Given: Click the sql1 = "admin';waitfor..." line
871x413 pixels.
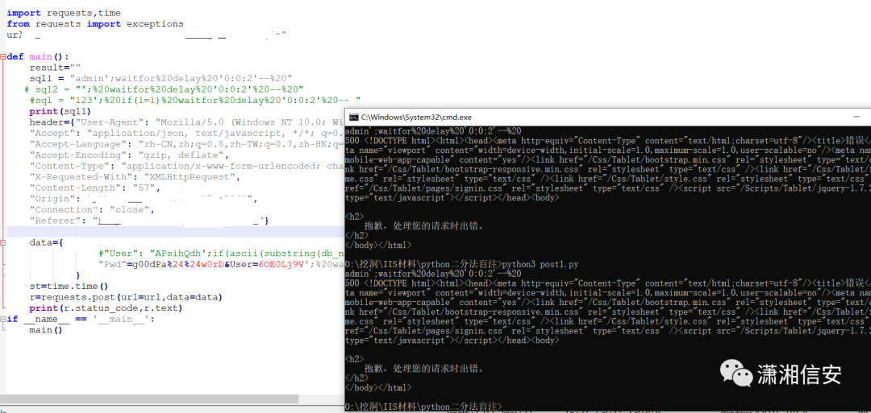Looking at the screenshot, I should click(x=161, y=78).
